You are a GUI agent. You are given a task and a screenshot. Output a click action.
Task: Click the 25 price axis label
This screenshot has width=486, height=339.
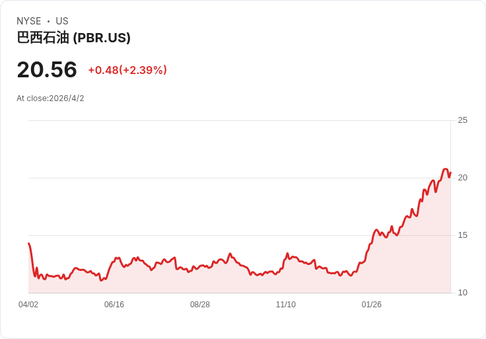[462, 120]
